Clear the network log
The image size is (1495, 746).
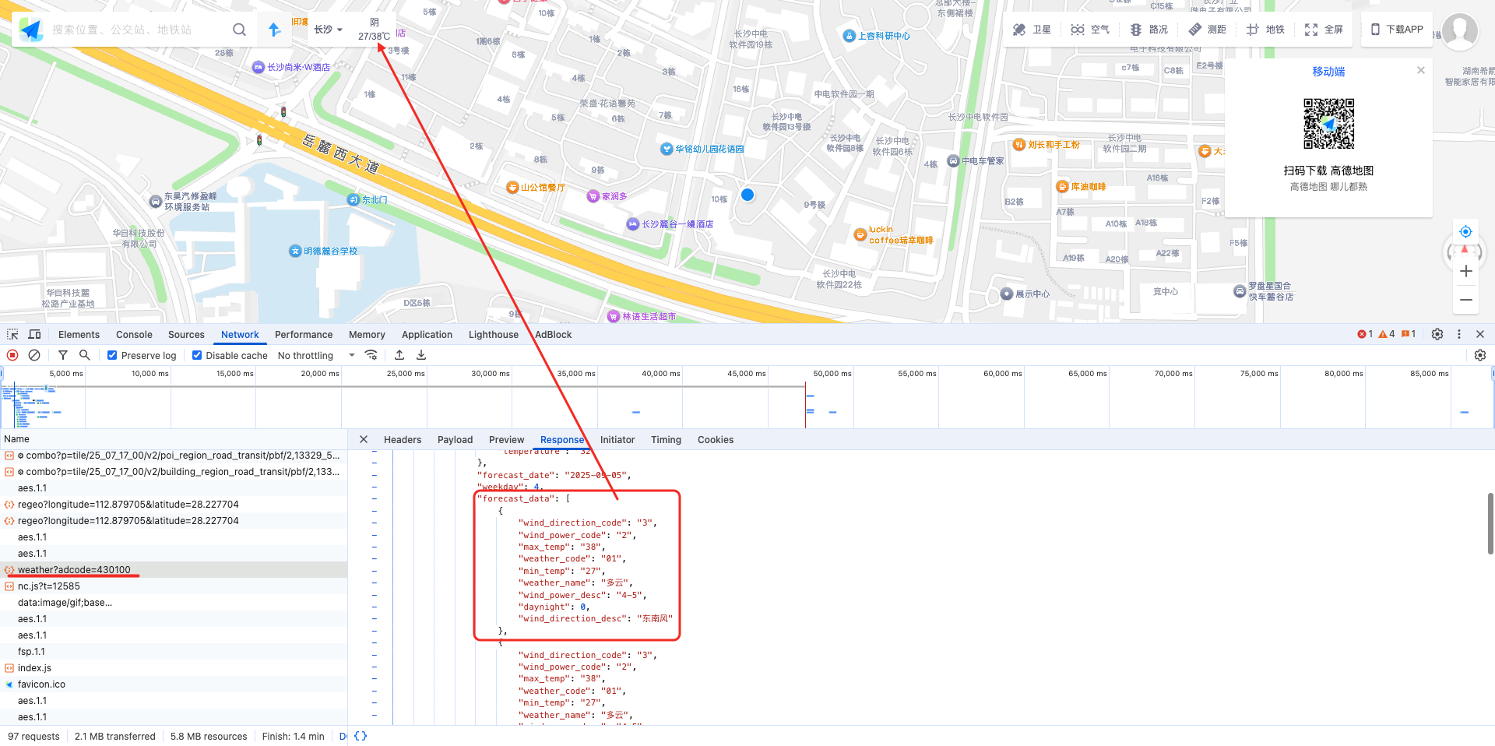[x=34, y=355]
